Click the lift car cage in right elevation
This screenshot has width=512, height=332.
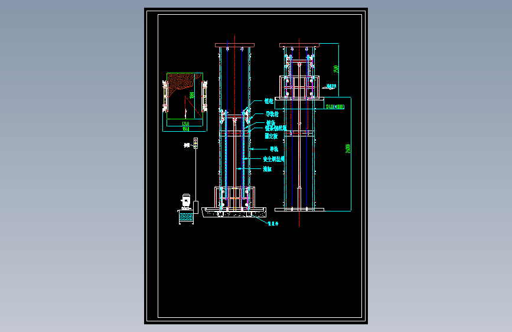pos(299,86)
